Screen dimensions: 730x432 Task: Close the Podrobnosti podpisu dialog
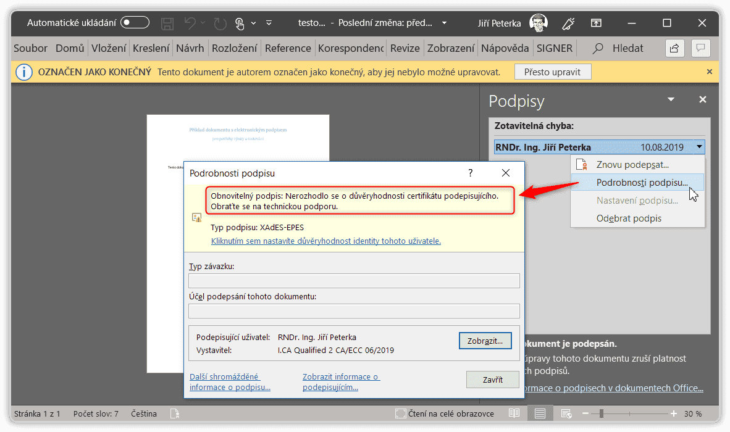coord(506,173)
